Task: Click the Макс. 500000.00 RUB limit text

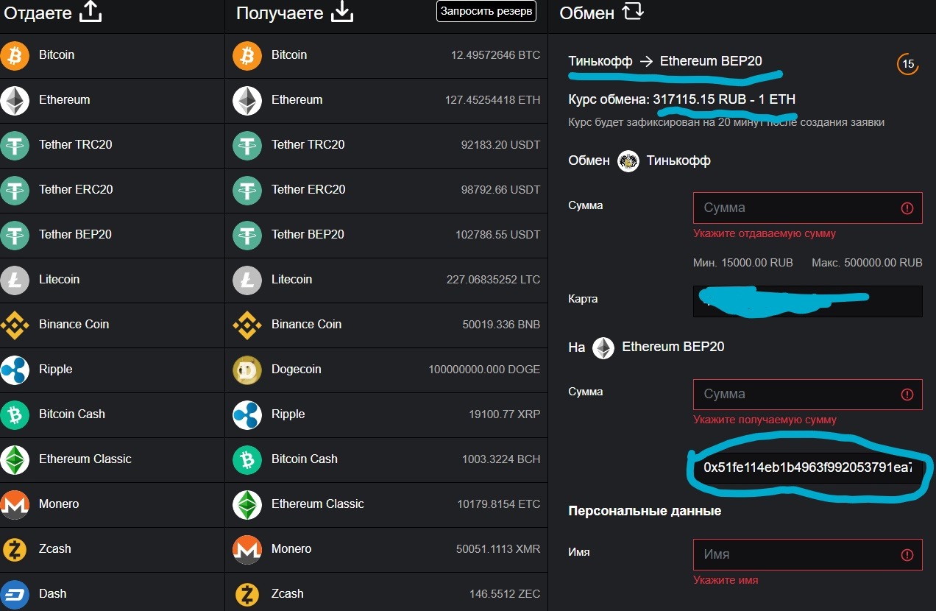Action: [867, 263]
